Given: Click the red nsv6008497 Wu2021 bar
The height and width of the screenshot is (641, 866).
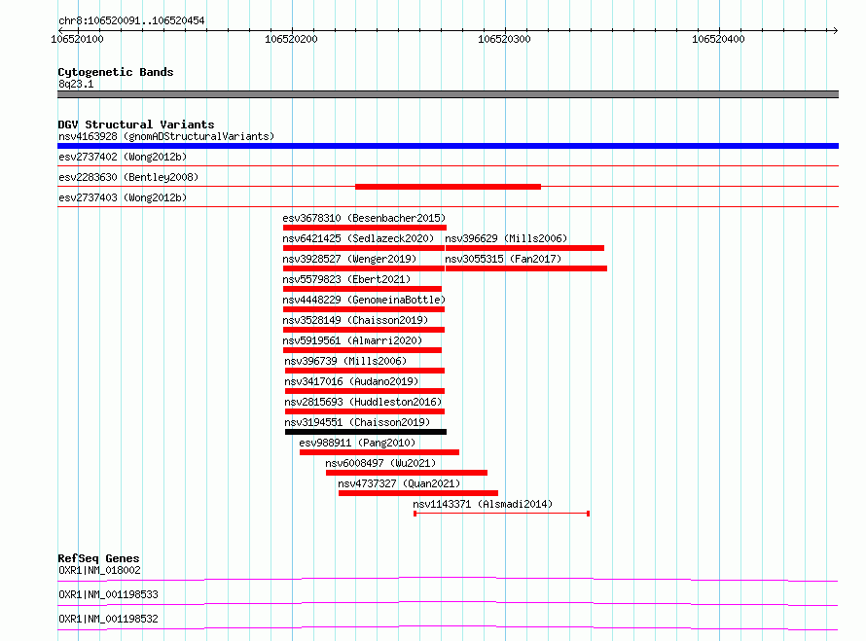Looking at the screenshot, I should coord(407,473).
